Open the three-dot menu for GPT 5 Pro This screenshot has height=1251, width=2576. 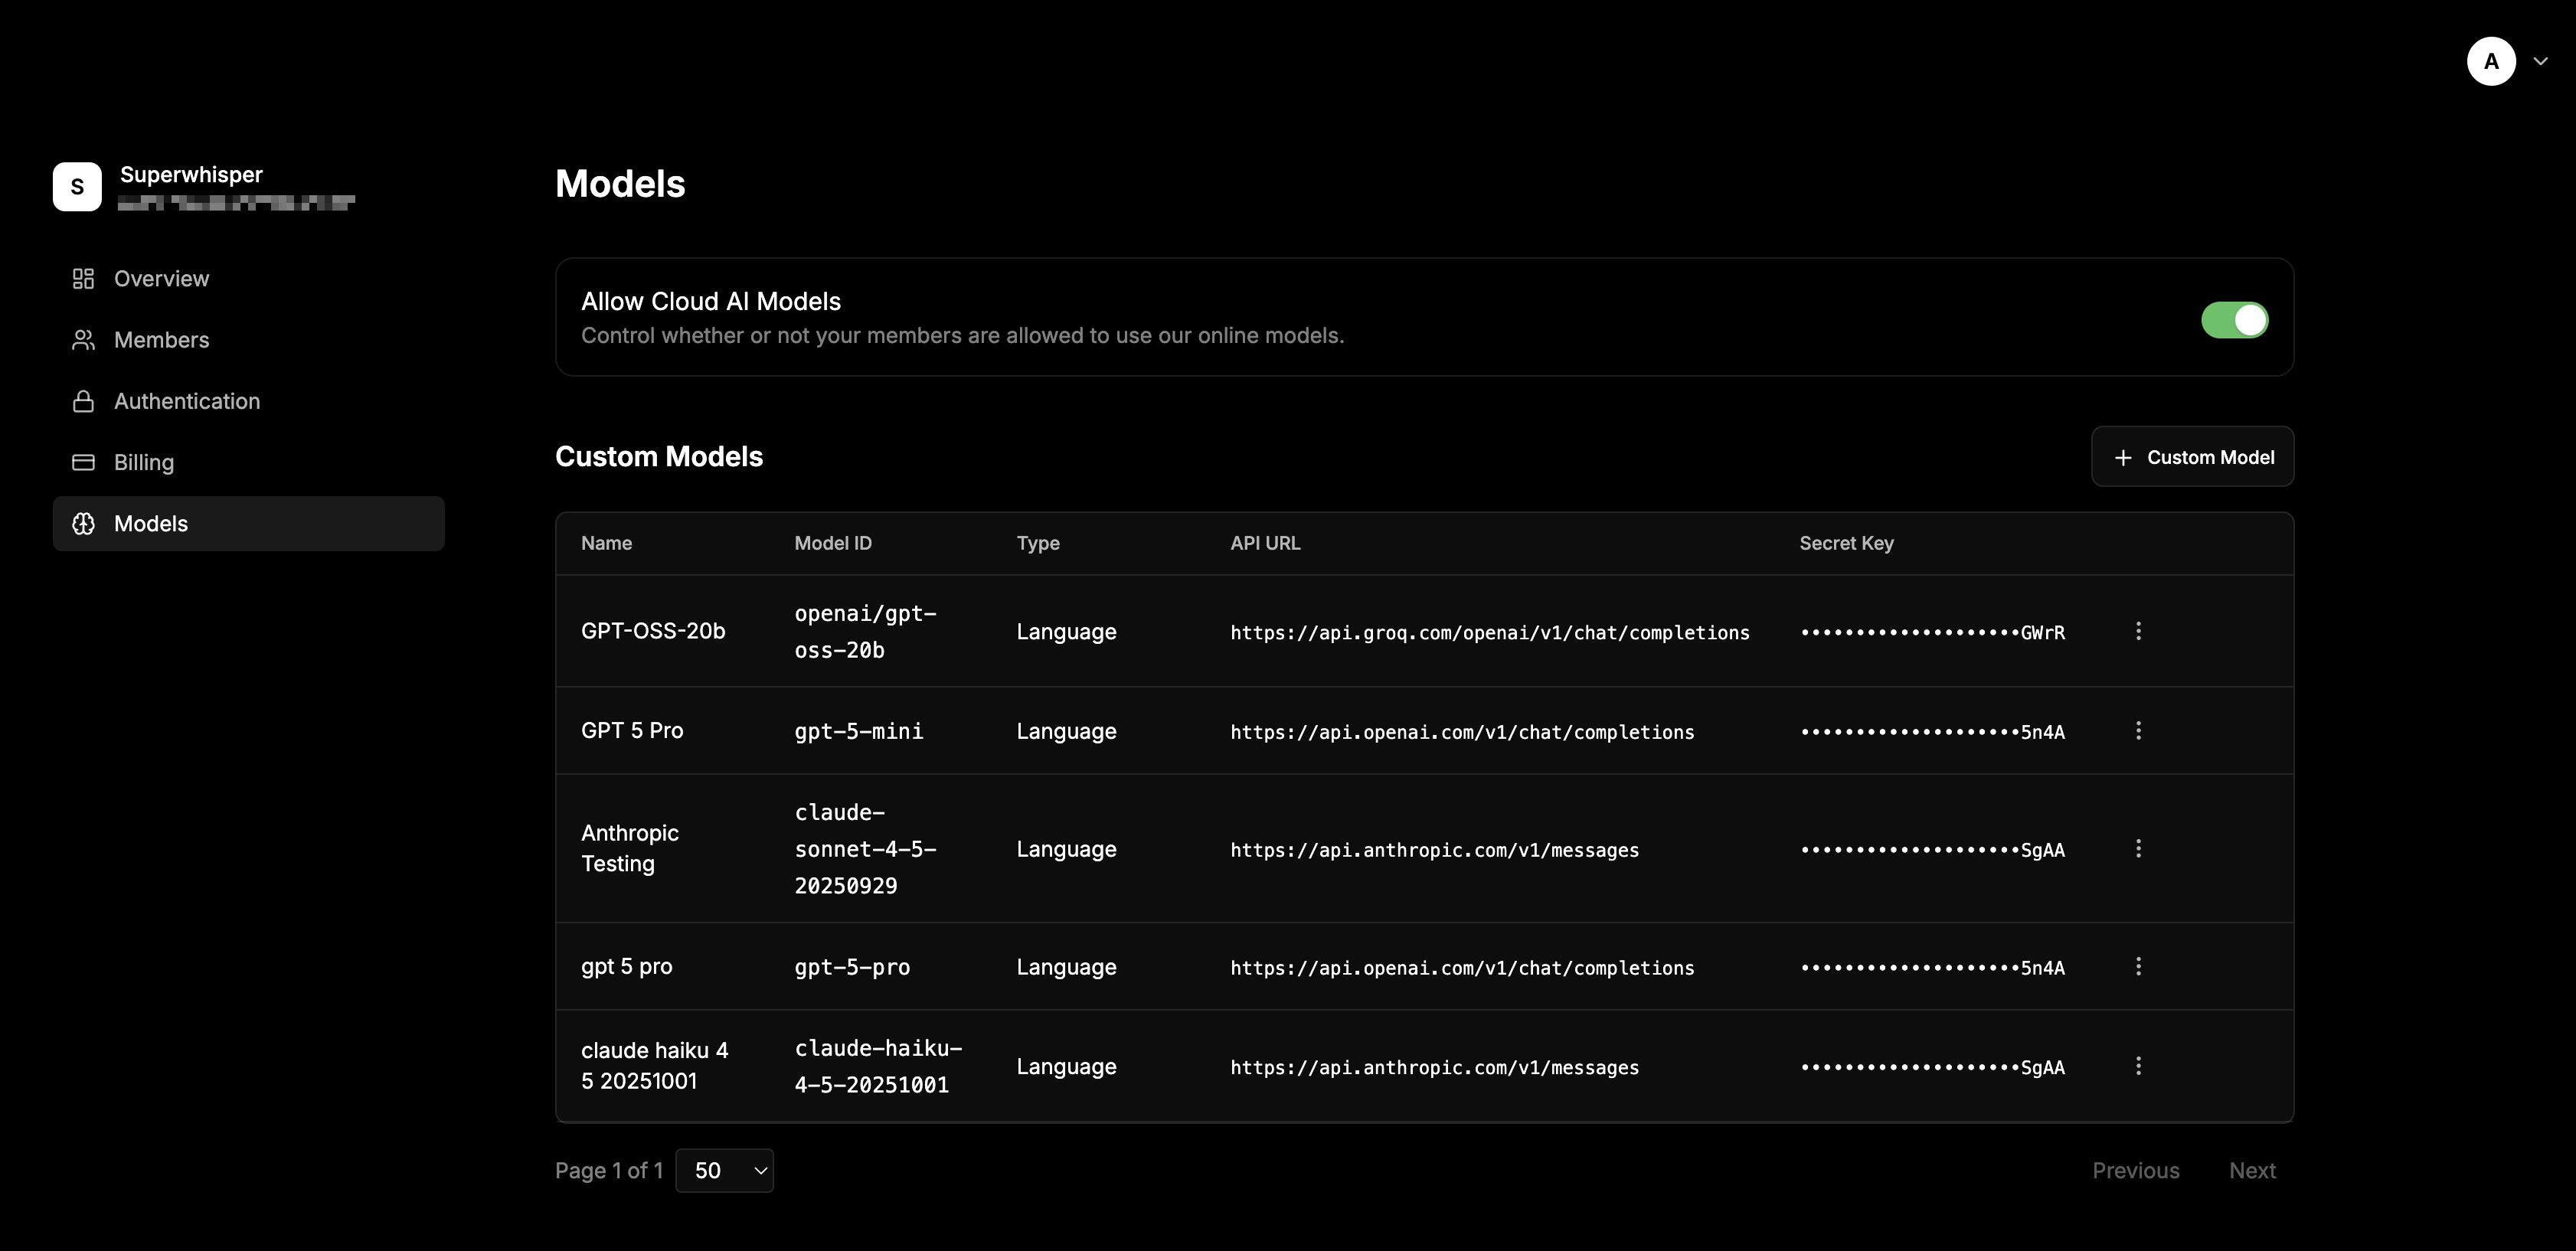click(2138, 731)
